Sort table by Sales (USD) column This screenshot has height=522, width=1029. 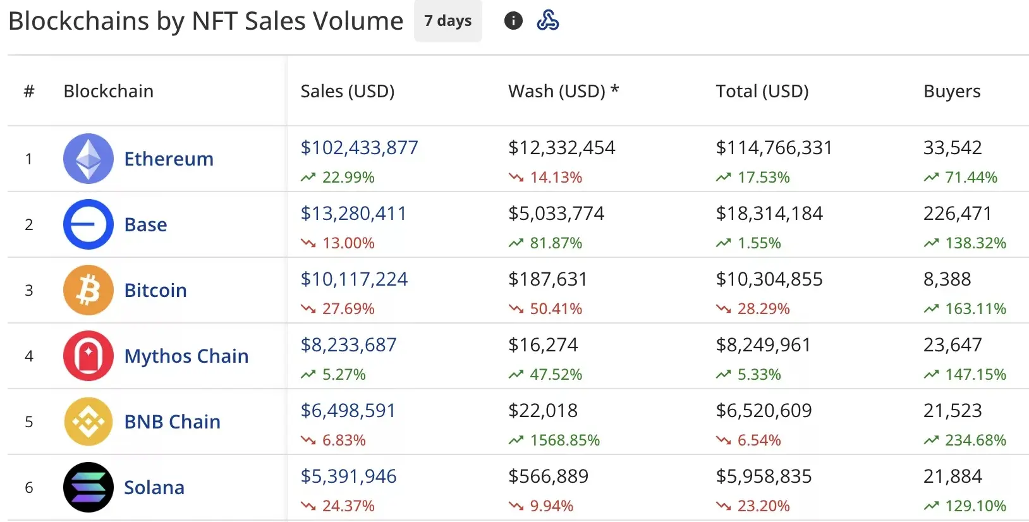(347, 91)
